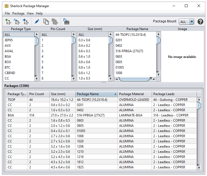Click the Copy Package icon

pyautogui.click(x=46, y=22)
